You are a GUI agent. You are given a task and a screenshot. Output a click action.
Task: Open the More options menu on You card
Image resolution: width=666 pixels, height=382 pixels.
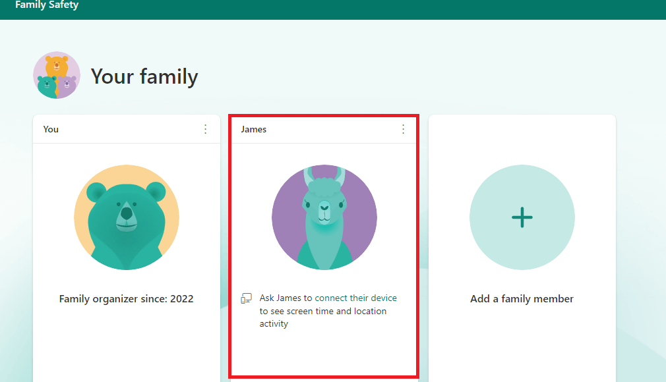(205, 129)
